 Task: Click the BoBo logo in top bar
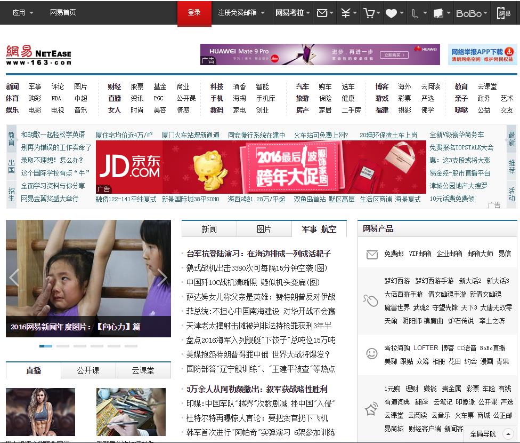click(x=469, y=13)
